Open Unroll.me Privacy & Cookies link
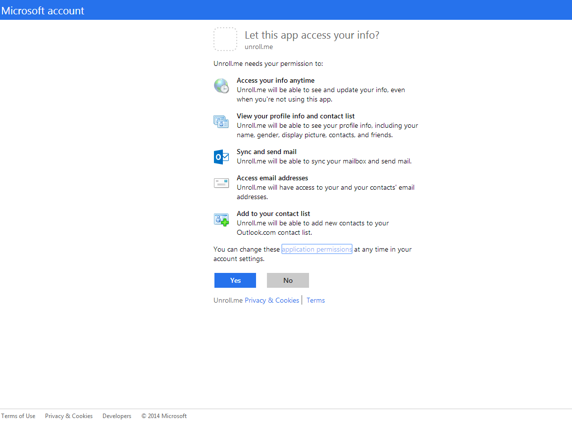Screen dimensions: 572x423 (272, 300)
